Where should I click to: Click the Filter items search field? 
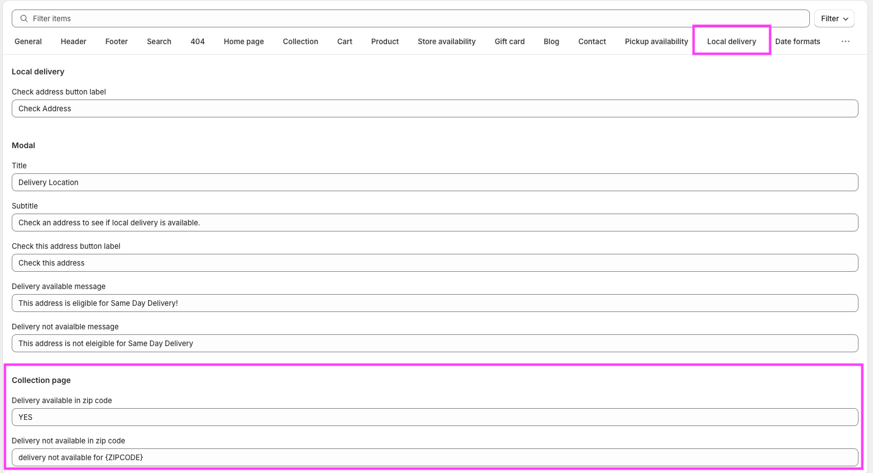(413, 18)
